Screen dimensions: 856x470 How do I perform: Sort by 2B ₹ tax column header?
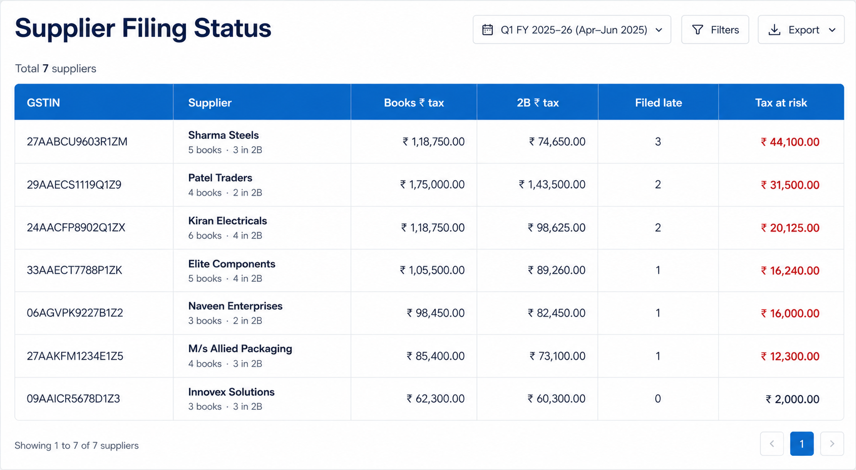pos(537,103)
